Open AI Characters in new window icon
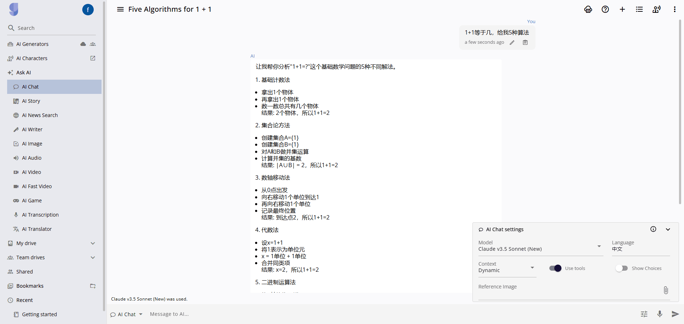This screenshot has height=324, width=684. 93,58
